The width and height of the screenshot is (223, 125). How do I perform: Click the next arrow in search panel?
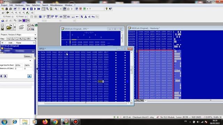click(6, 76)
